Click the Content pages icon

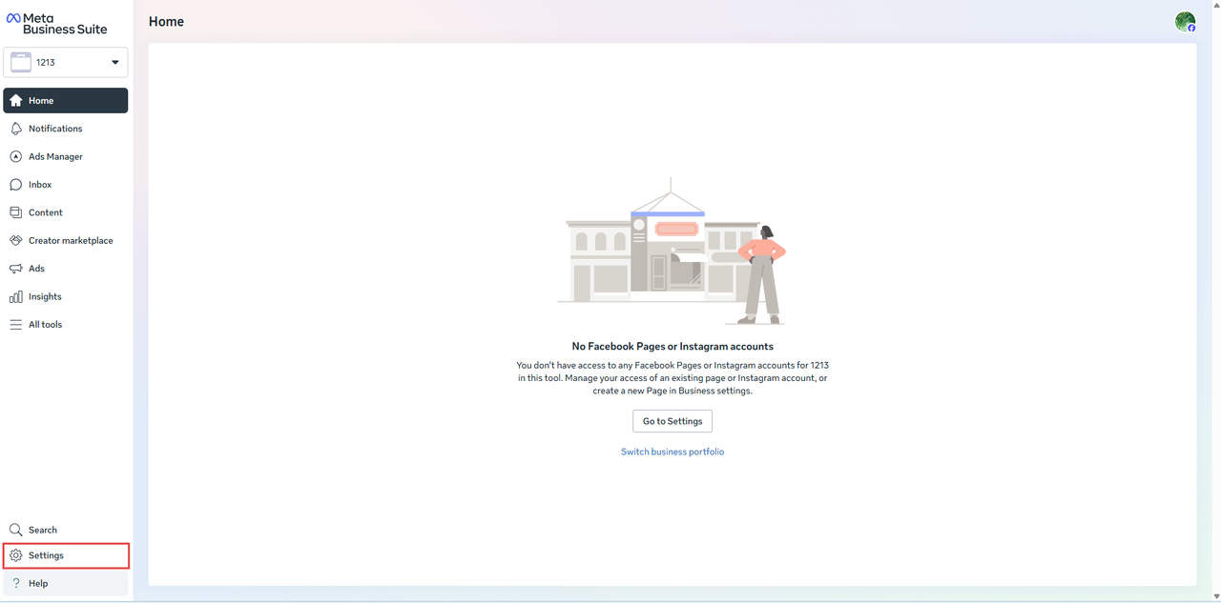(15, 212)
